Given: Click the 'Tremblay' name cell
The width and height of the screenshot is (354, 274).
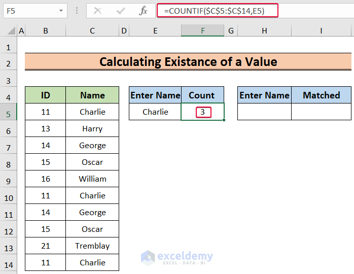Looking at the screenshot, I should point(92,246).
